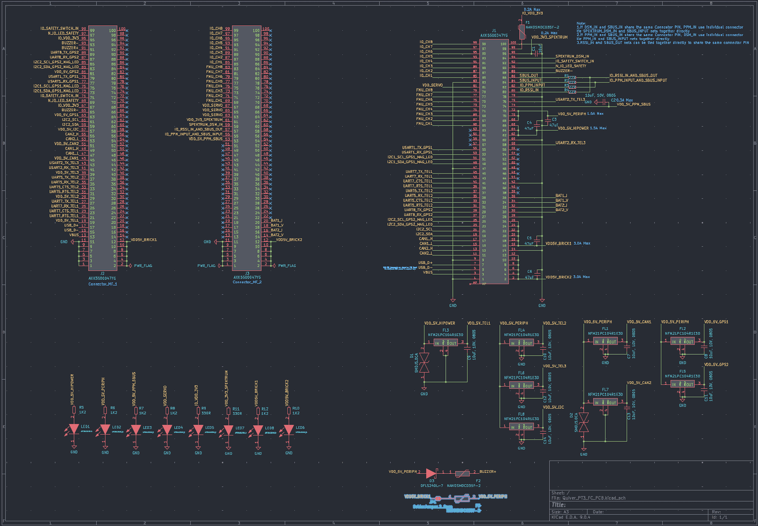Click the 'Connector_MF_2' label
The width and height of the screenshot is (758, 526).
(247, 282)
